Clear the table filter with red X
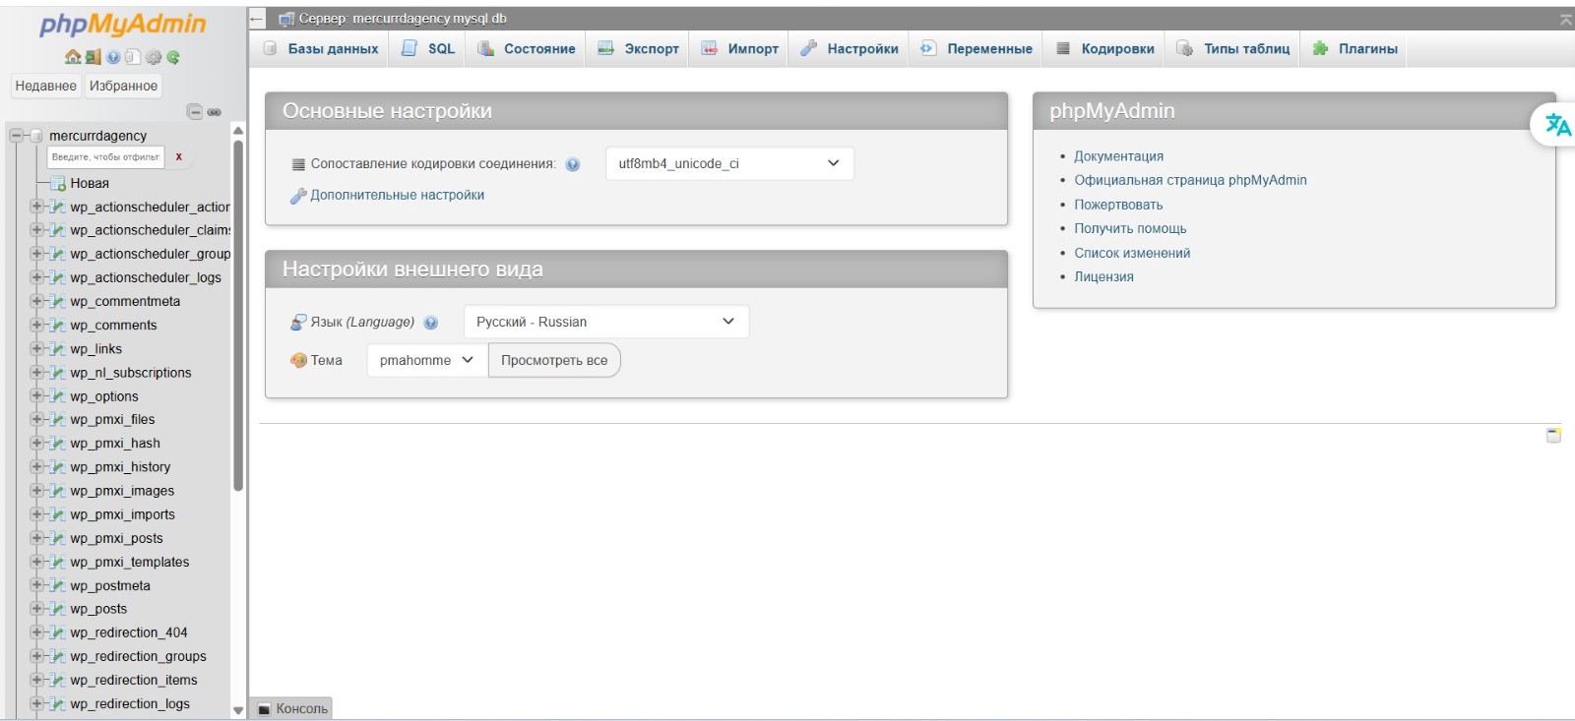Image resolution: width=1575 pixels, height=721 pixels. click(178, 157)
